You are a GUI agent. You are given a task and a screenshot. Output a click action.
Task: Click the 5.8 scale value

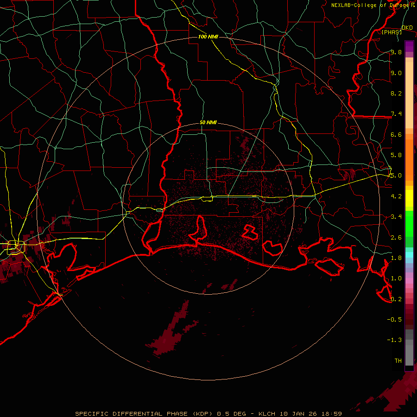click(396, 155)
